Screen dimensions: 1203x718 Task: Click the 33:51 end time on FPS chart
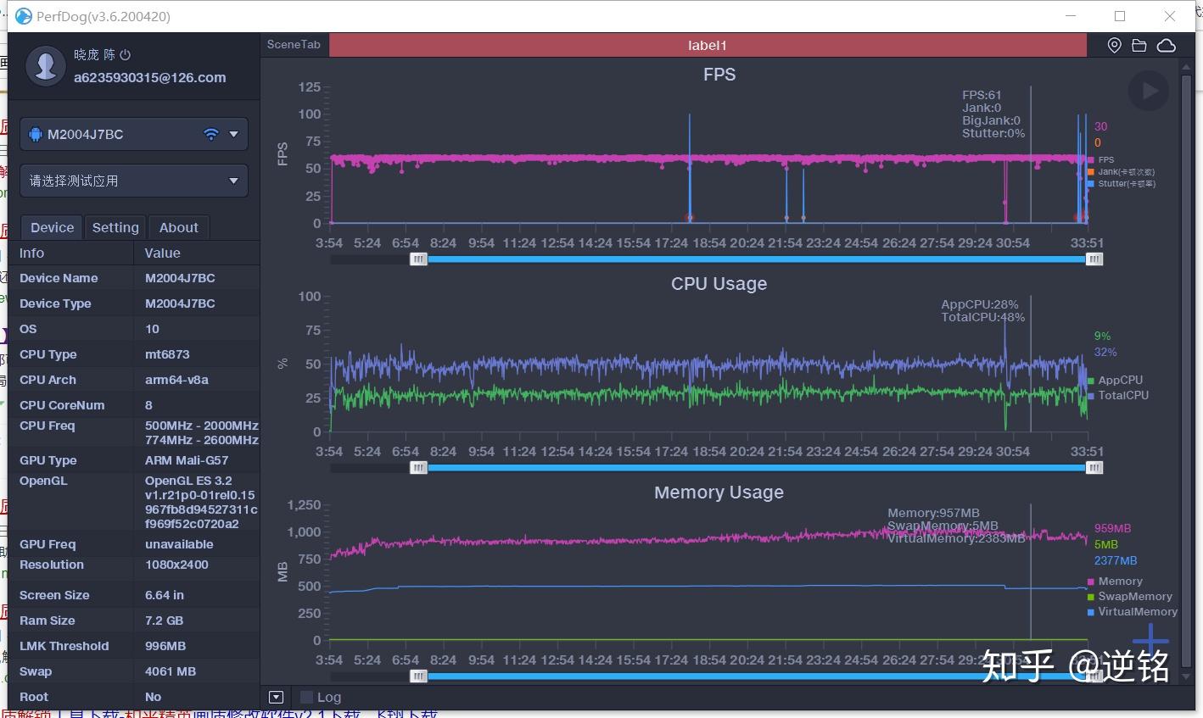(1087, 242)
